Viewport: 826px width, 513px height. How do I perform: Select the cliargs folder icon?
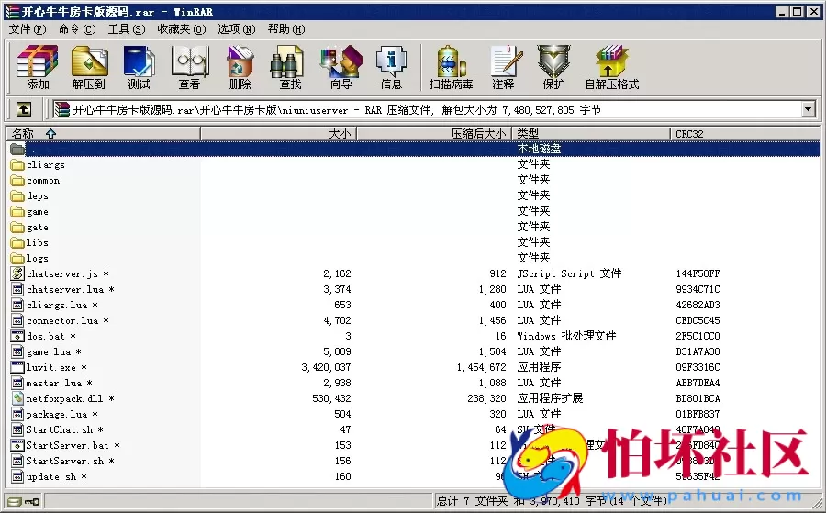coord(17,165)
